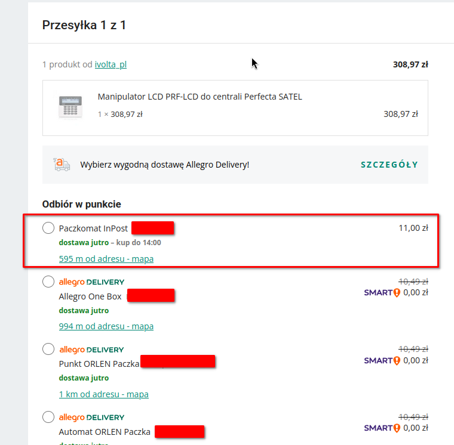Click the 'Wybierz wygodną dostawę Allegro Delivery!' banner text
The image size is (454, 445).
pos(164,165)
